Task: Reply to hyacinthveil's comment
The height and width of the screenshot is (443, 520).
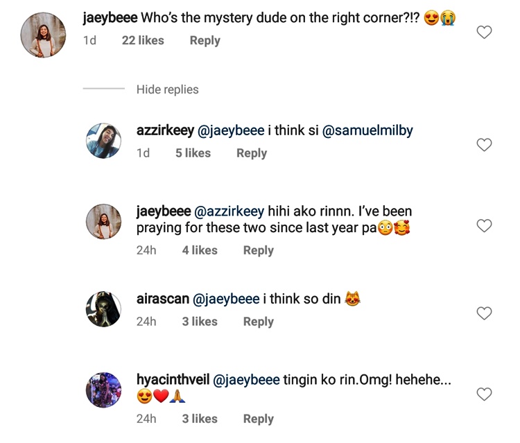Action: [258, 419]
